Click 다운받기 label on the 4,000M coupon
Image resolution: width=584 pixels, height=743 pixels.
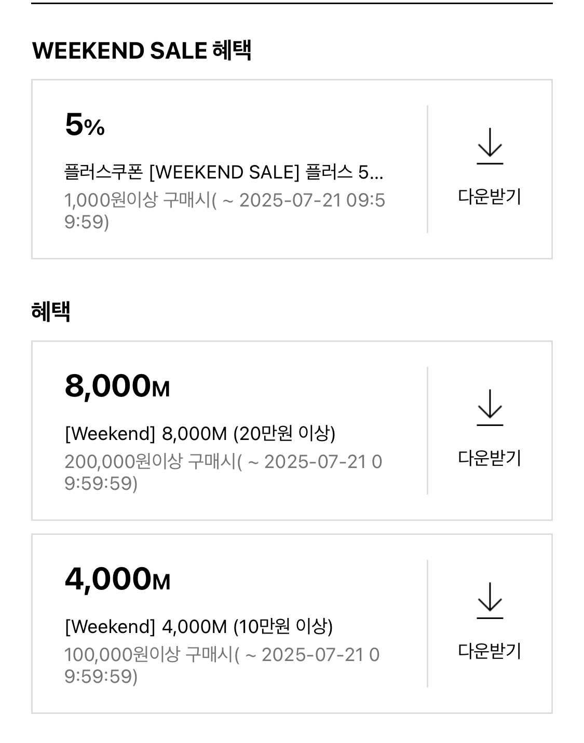pyautogui.click(x=490, y=651)
